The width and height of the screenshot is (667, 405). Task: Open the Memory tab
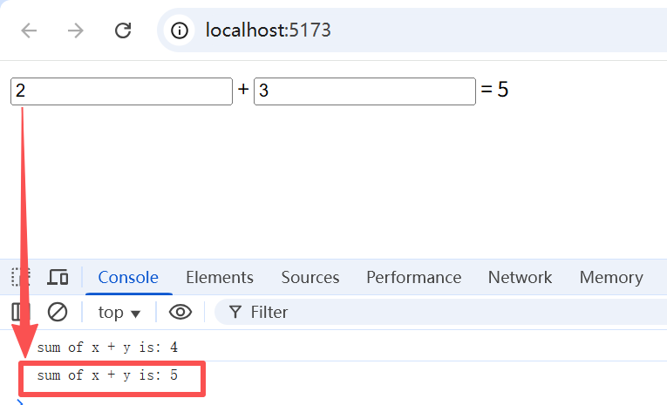[x=611, y=278]
